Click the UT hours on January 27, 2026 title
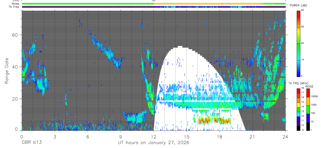 pos(153,143)
